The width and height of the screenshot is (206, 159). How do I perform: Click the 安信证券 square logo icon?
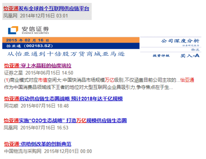point(13,30)
